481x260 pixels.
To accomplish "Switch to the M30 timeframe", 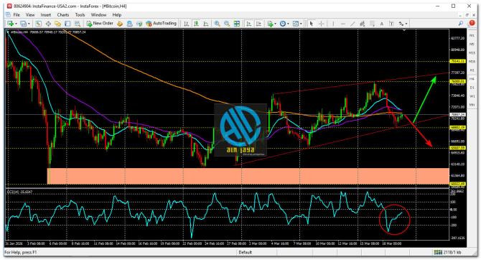I will (x=472, y=62).
